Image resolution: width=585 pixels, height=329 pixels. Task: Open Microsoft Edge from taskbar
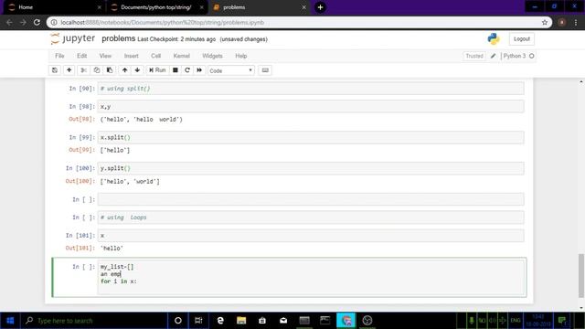pyautogui.click(x=220, y=321)
